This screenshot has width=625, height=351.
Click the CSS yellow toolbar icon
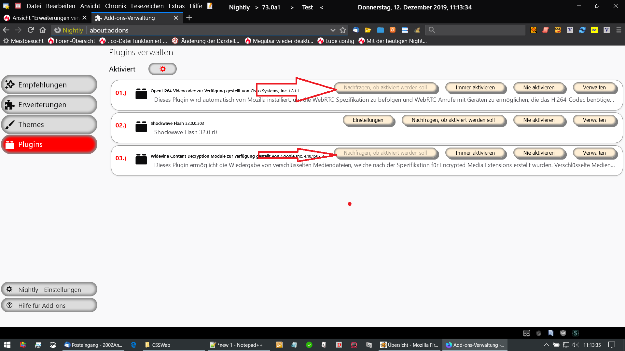[594, 30]
